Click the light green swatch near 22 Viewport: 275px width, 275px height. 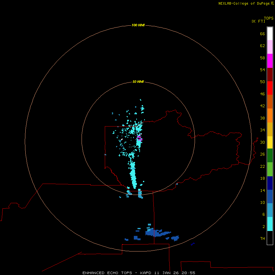pos(270,169)
